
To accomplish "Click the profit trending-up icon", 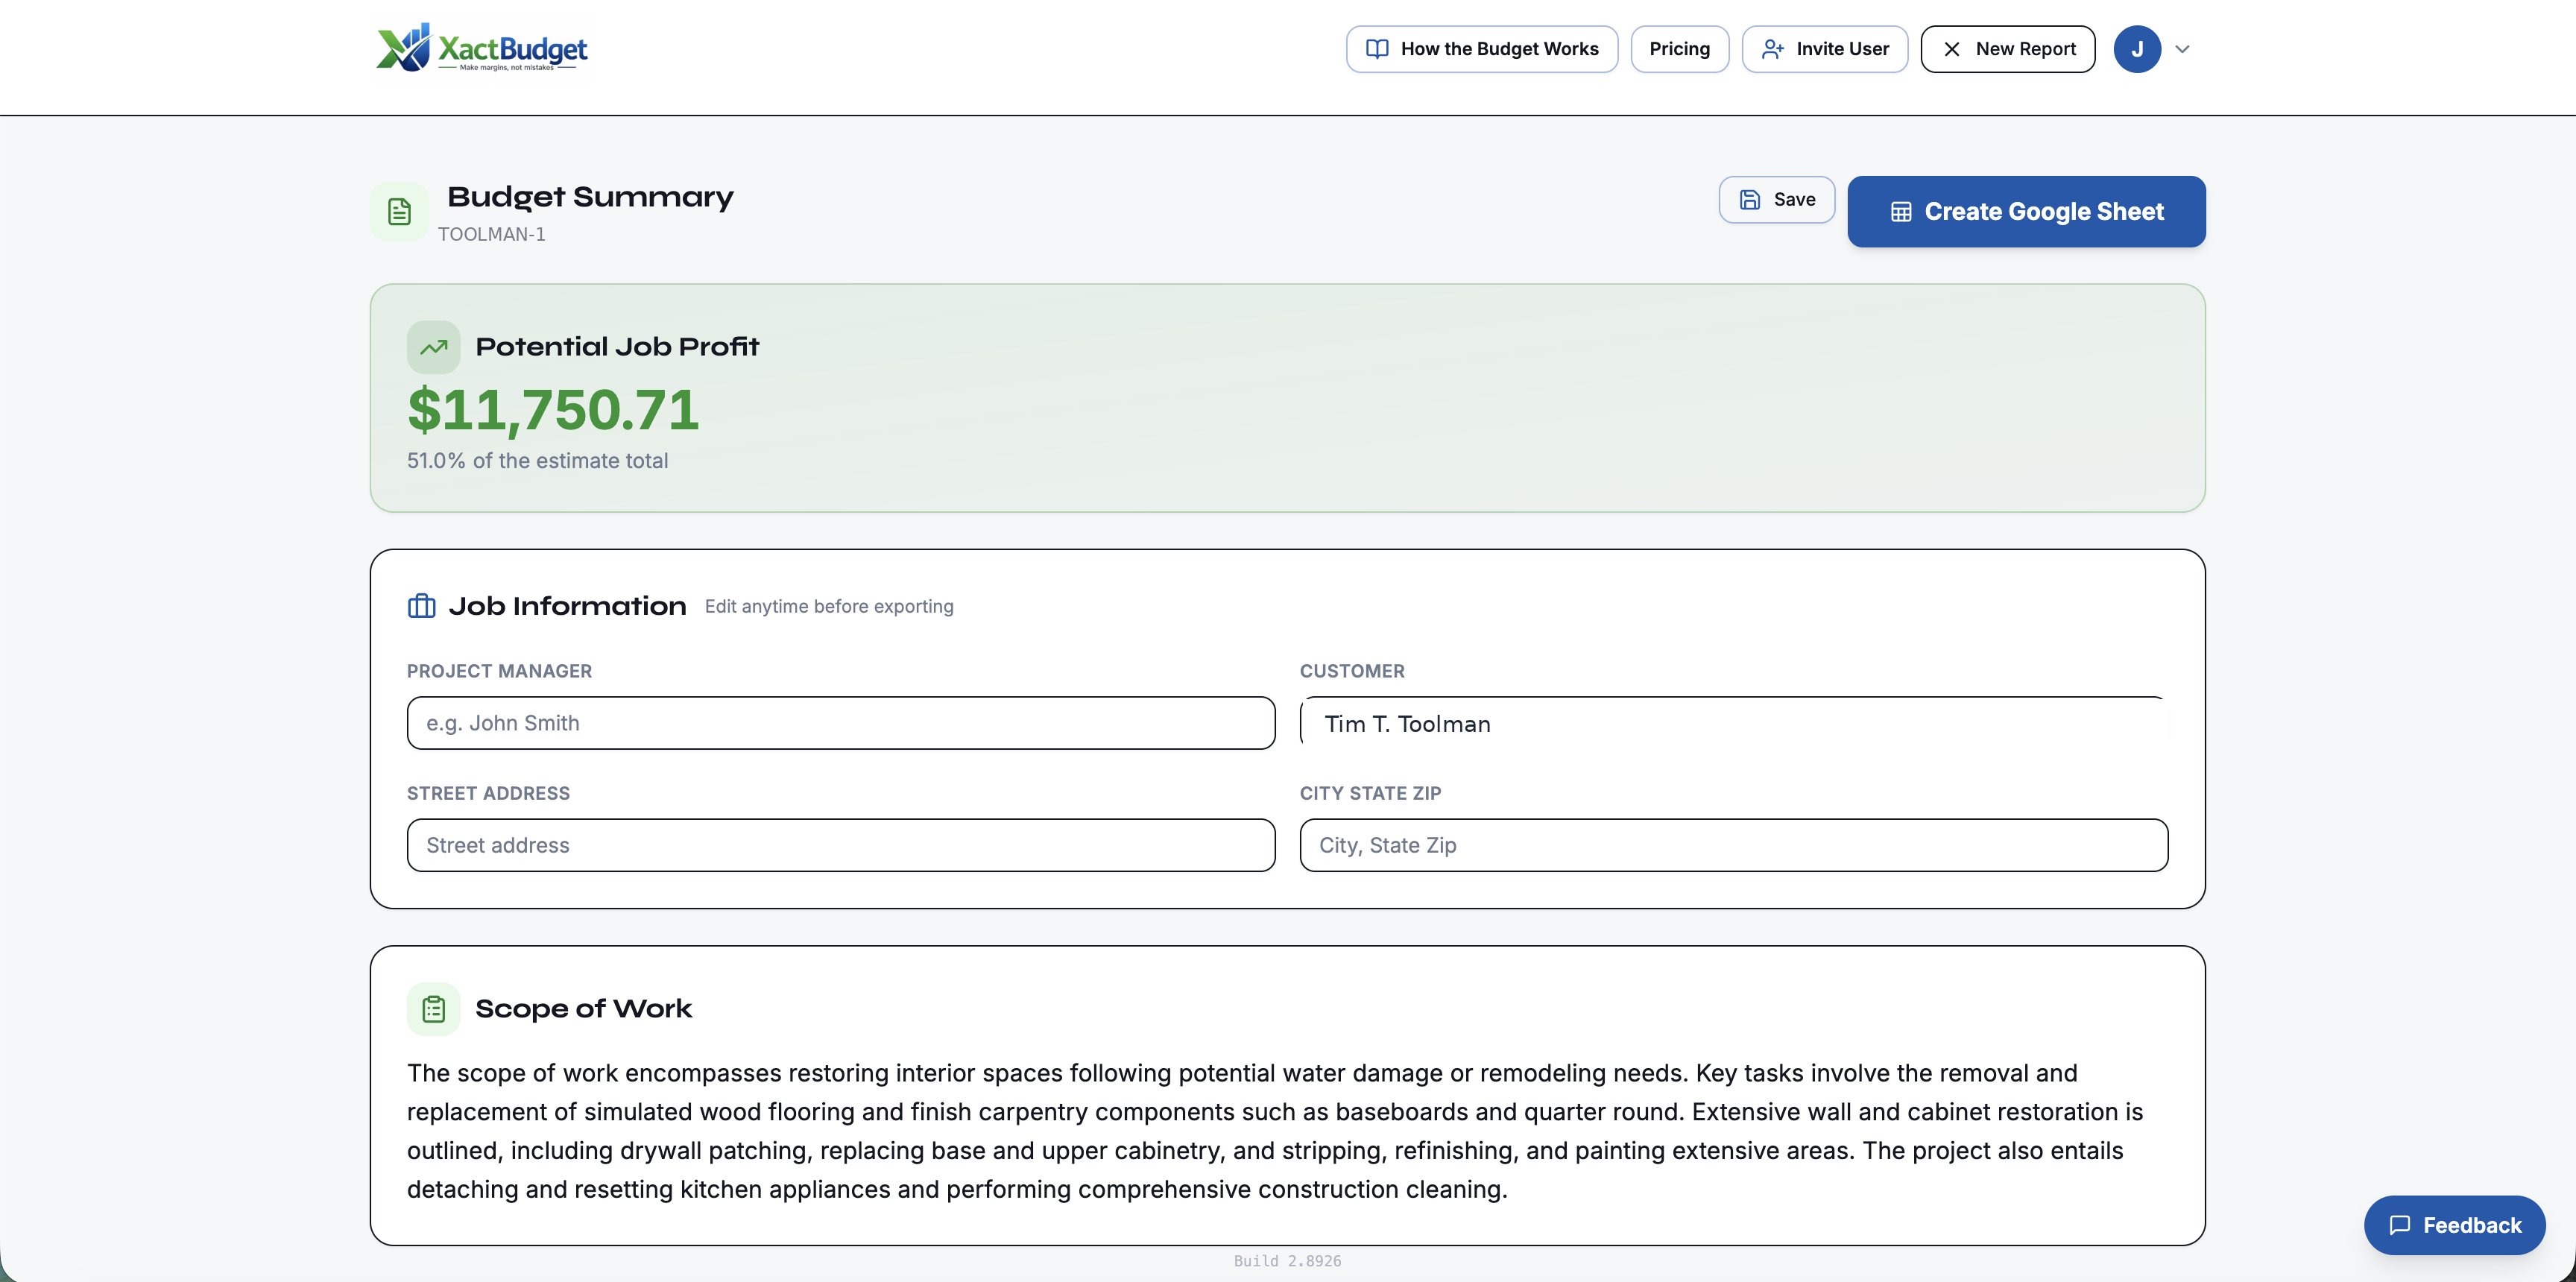I will tap(433, 347).
